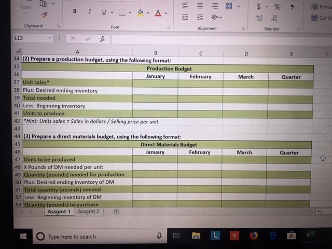Toggle bold formatting
332x249 pixels.
point(75,11)
